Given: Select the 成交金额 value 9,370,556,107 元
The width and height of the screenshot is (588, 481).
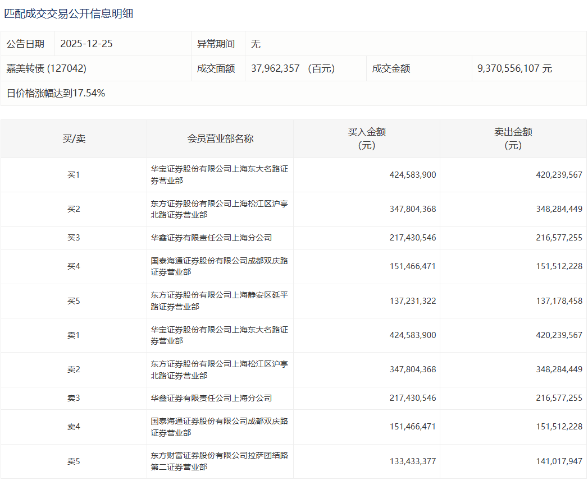Looking at the screenshot, I should pos(514,68).
